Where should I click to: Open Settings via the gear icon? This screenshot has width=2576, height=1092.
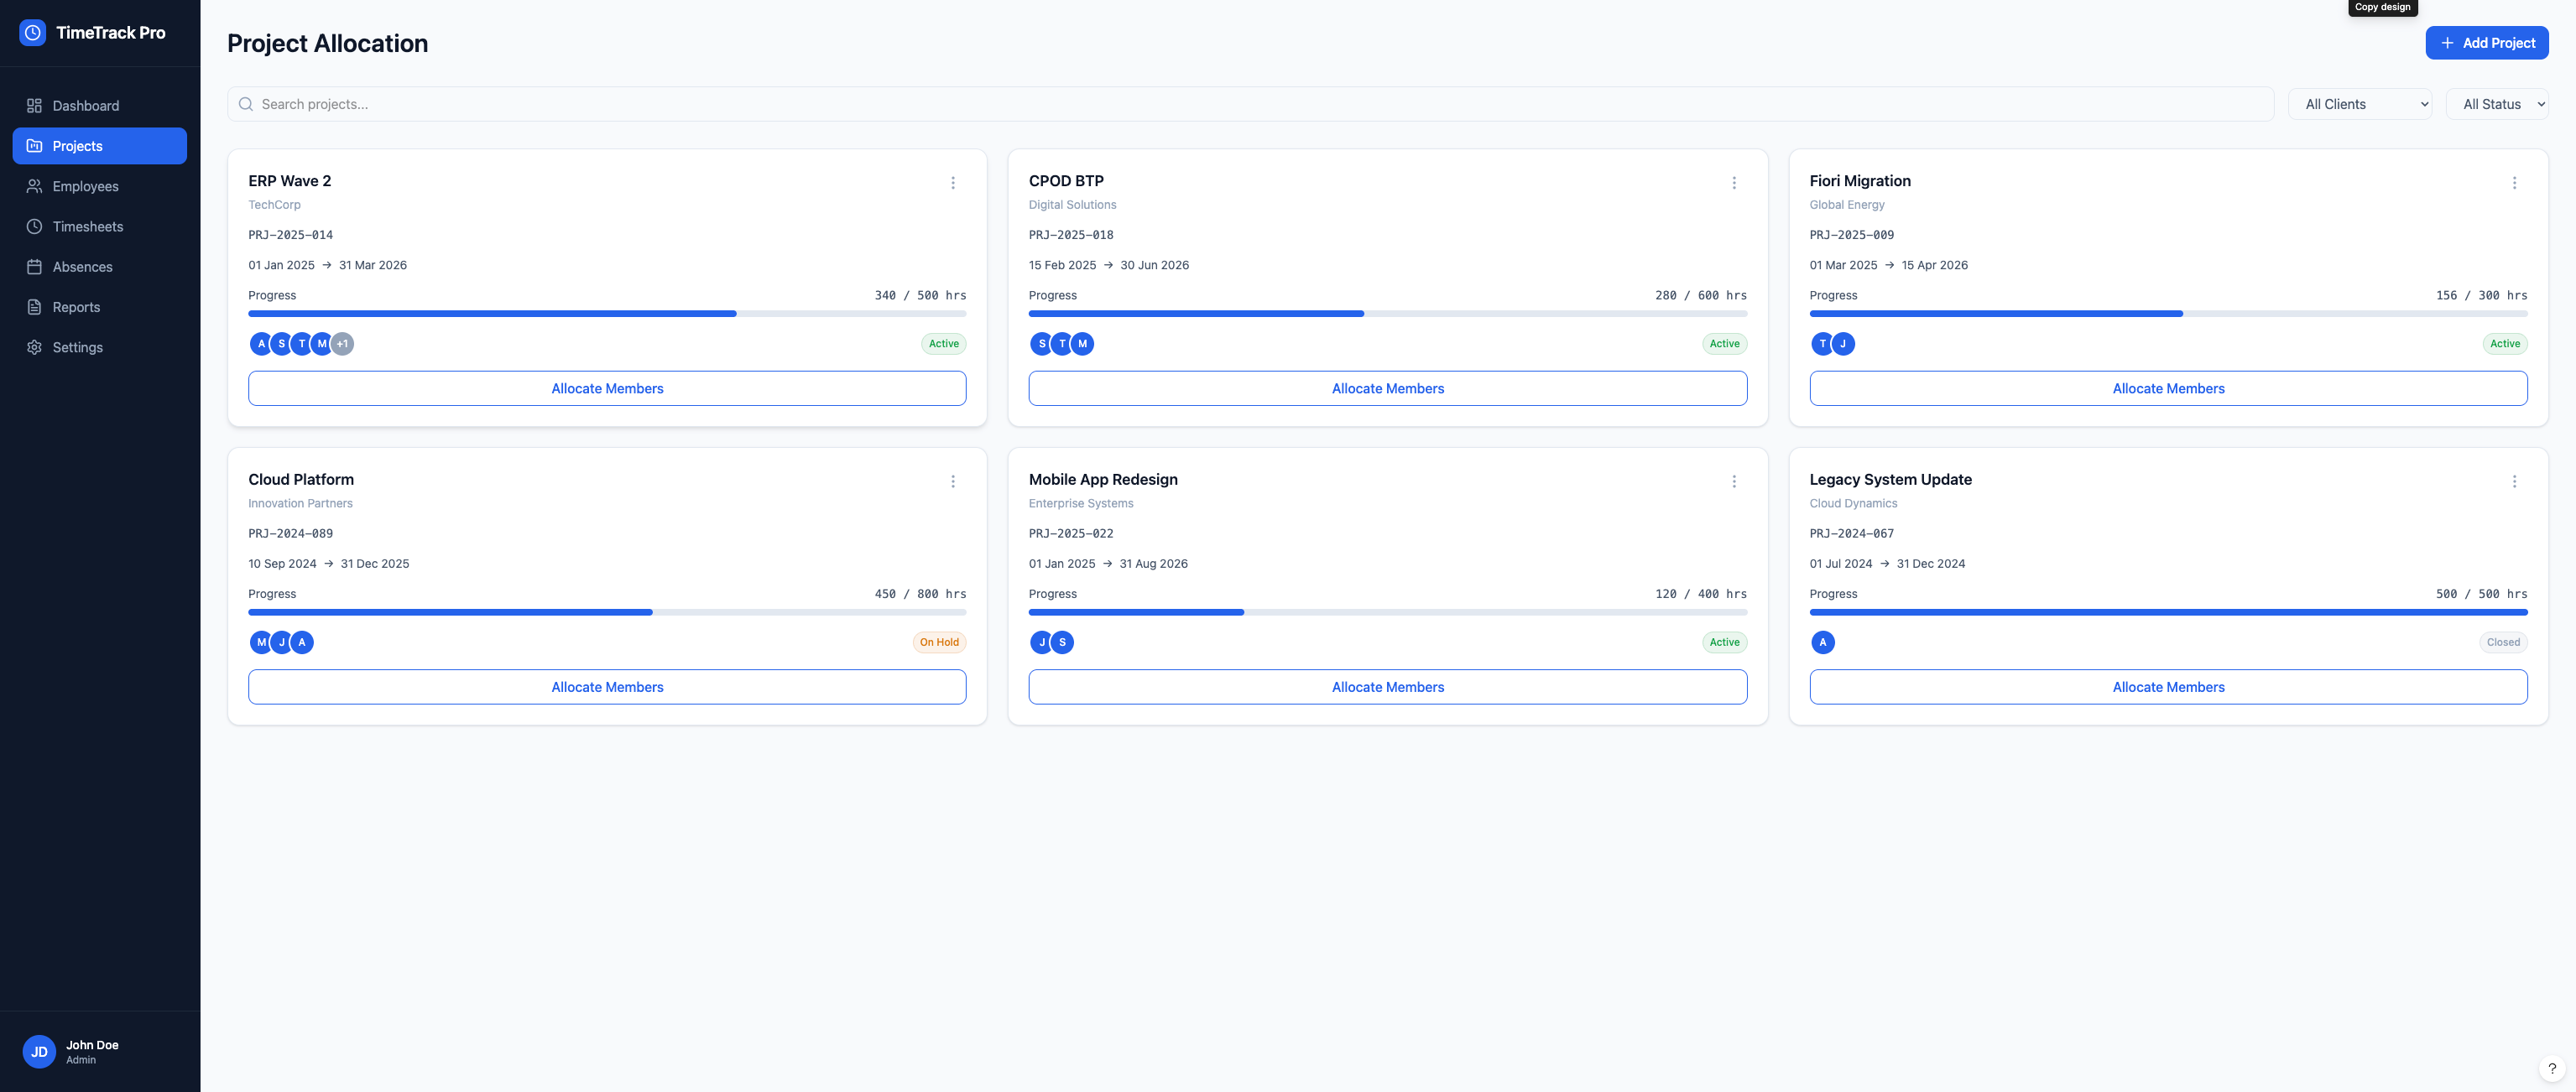point(34,347)
